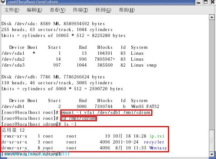Open the 转到(G) menu
The image size is (216, 159).
click(x=103, y=10)
